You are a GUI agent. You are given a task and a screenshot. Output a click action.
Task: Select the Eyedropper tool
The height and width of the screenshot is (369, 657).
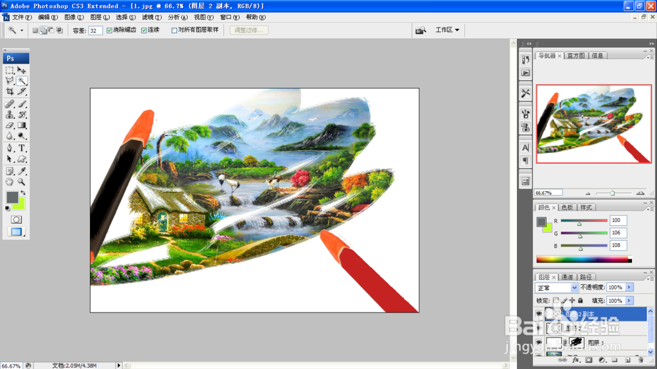22,171
